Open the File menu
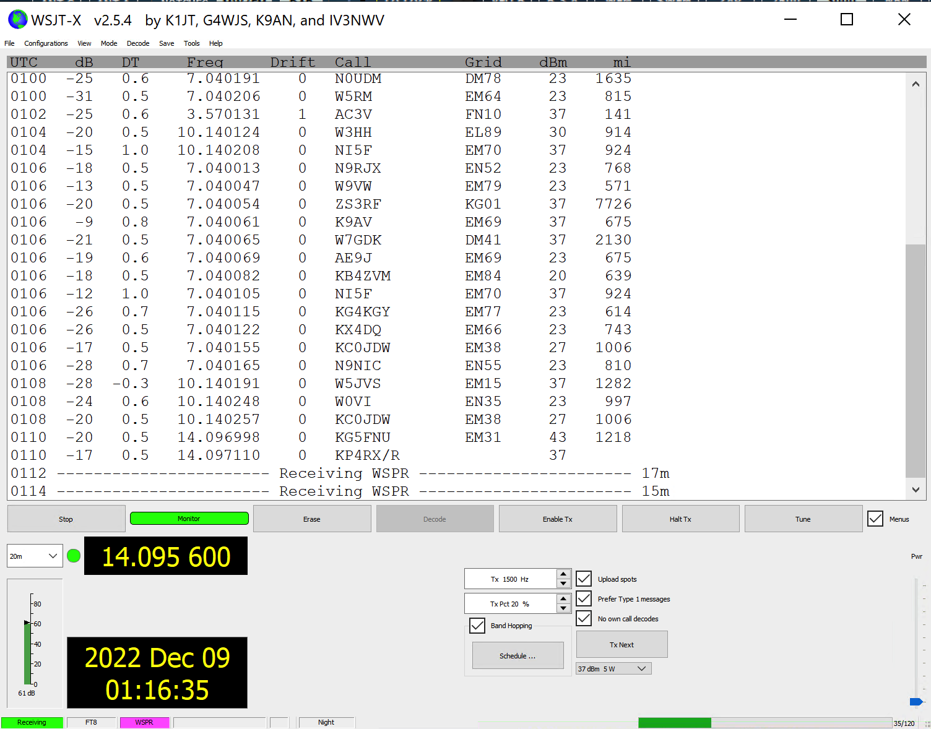The image size is (931, 729). 9,43
